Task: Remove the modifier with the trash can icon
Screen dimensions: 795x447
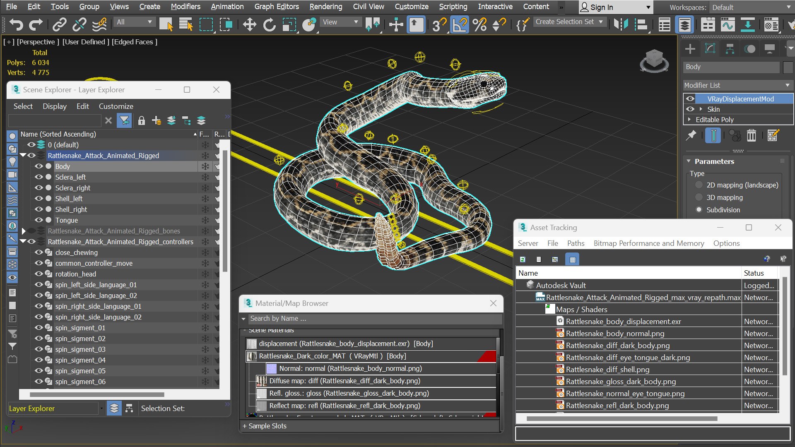Action: [x=751, y=135]
